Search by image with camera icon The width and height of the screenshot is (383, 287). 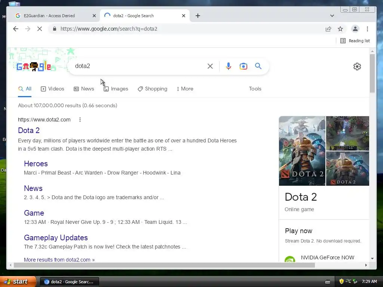(x=243, y=66)
